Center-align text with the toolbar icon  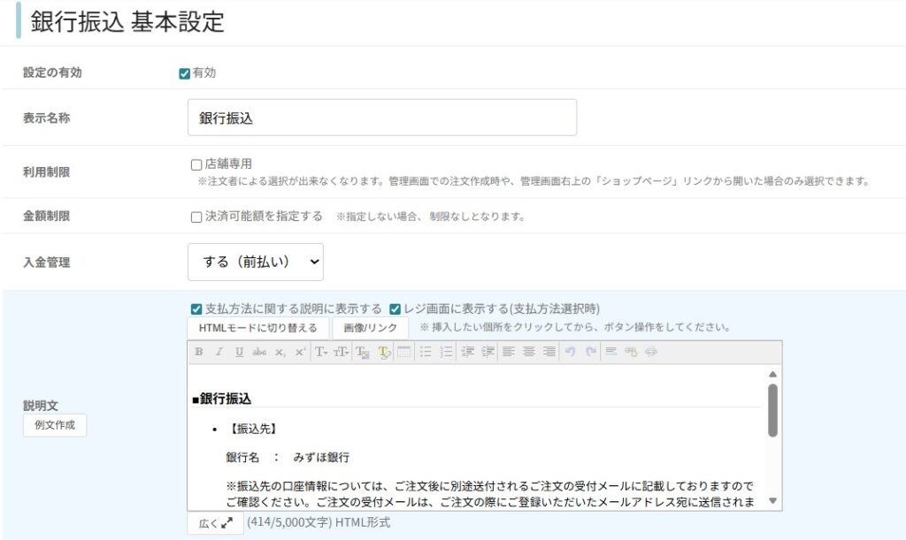(528, 352)
